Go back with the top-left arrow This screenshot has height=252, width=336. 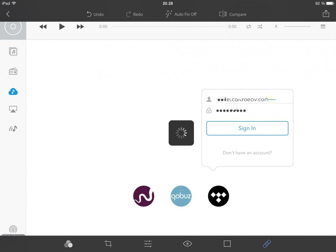[x=8, y=14]
